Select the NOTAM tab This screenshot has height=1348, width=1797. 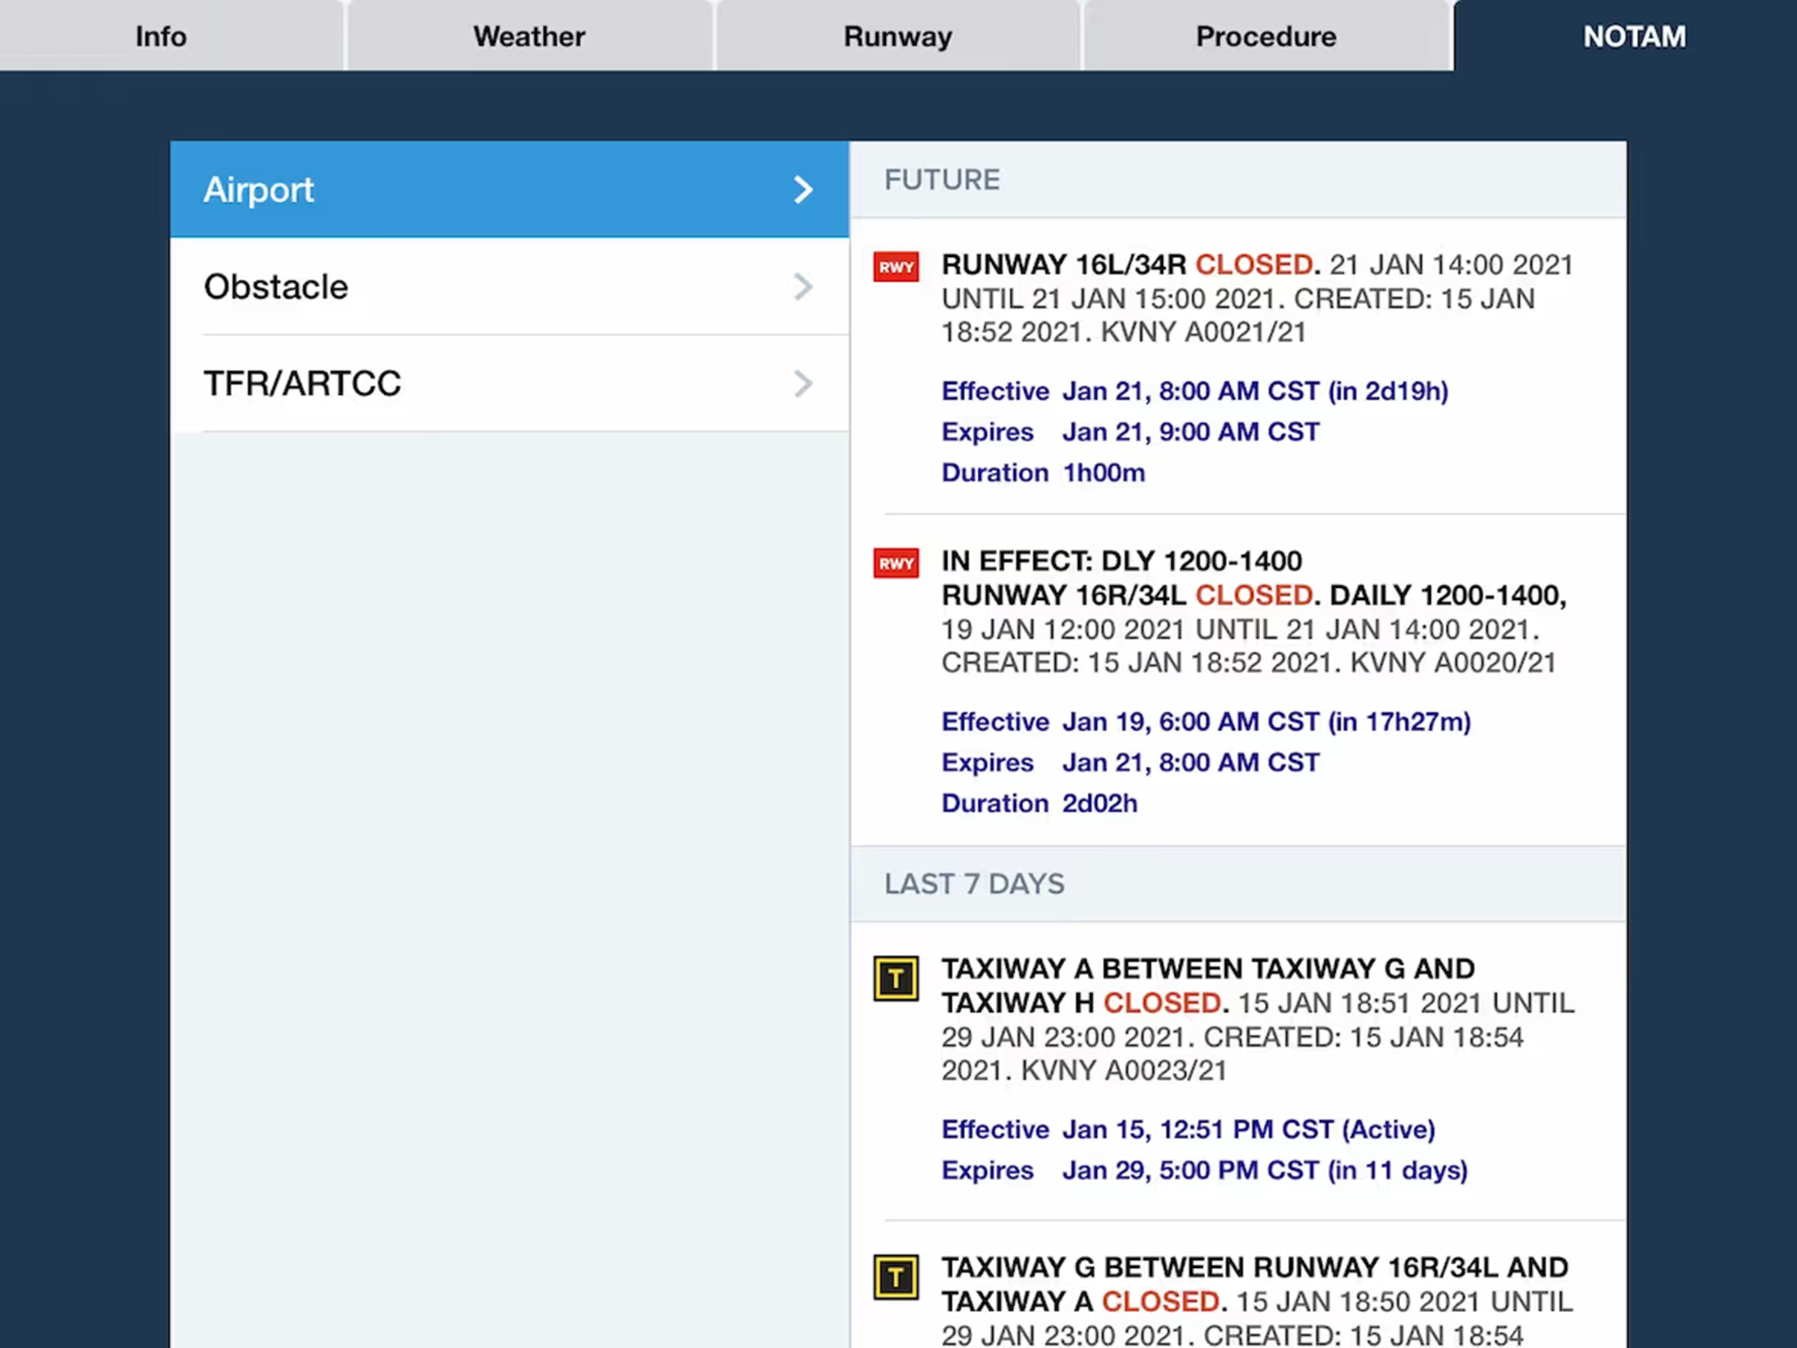(x=1634, y=37)
